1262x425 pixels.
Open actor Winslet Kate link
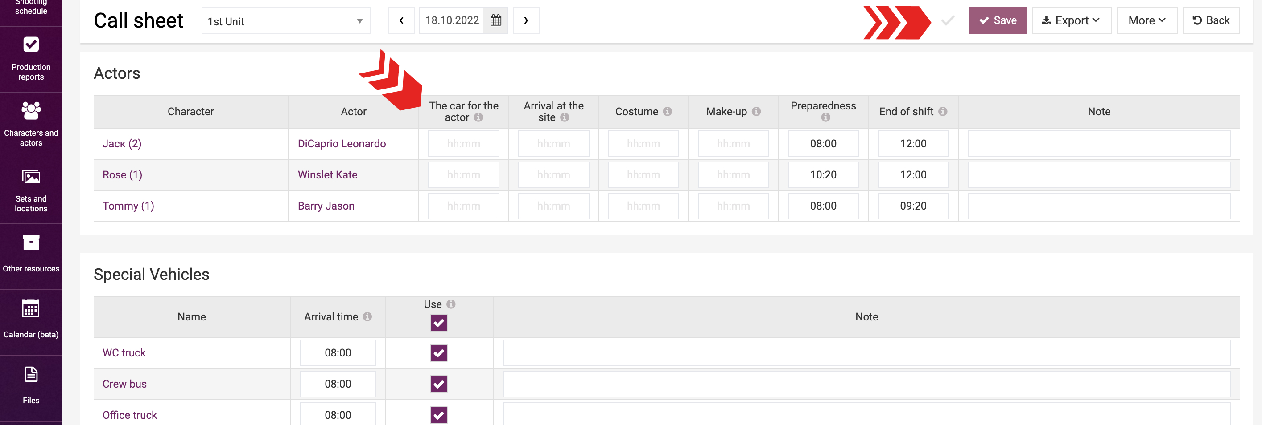328,175
